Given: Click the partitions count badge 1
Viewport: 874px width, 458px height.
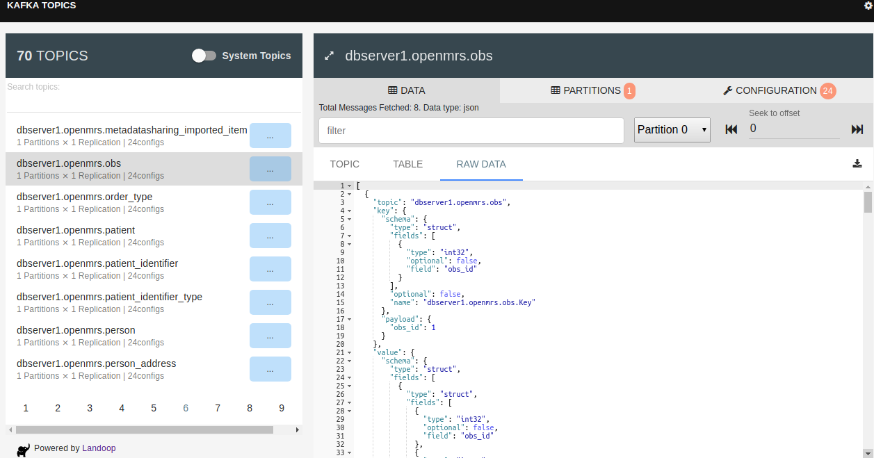Looking at the screenshot, I should pyautogui.click(x=629, y=90).
